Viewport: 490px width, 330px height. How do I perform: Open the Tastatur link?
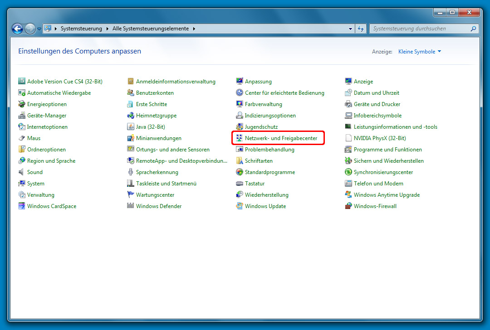click(x=255, y=184)
